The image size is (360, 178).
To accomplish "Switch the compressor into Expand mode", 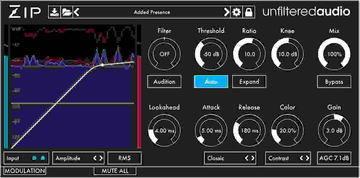I will click(249, 82).
